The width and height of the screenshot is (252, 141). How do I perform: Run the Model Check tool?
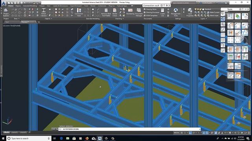pyautogui.click(x=115, y=13)
